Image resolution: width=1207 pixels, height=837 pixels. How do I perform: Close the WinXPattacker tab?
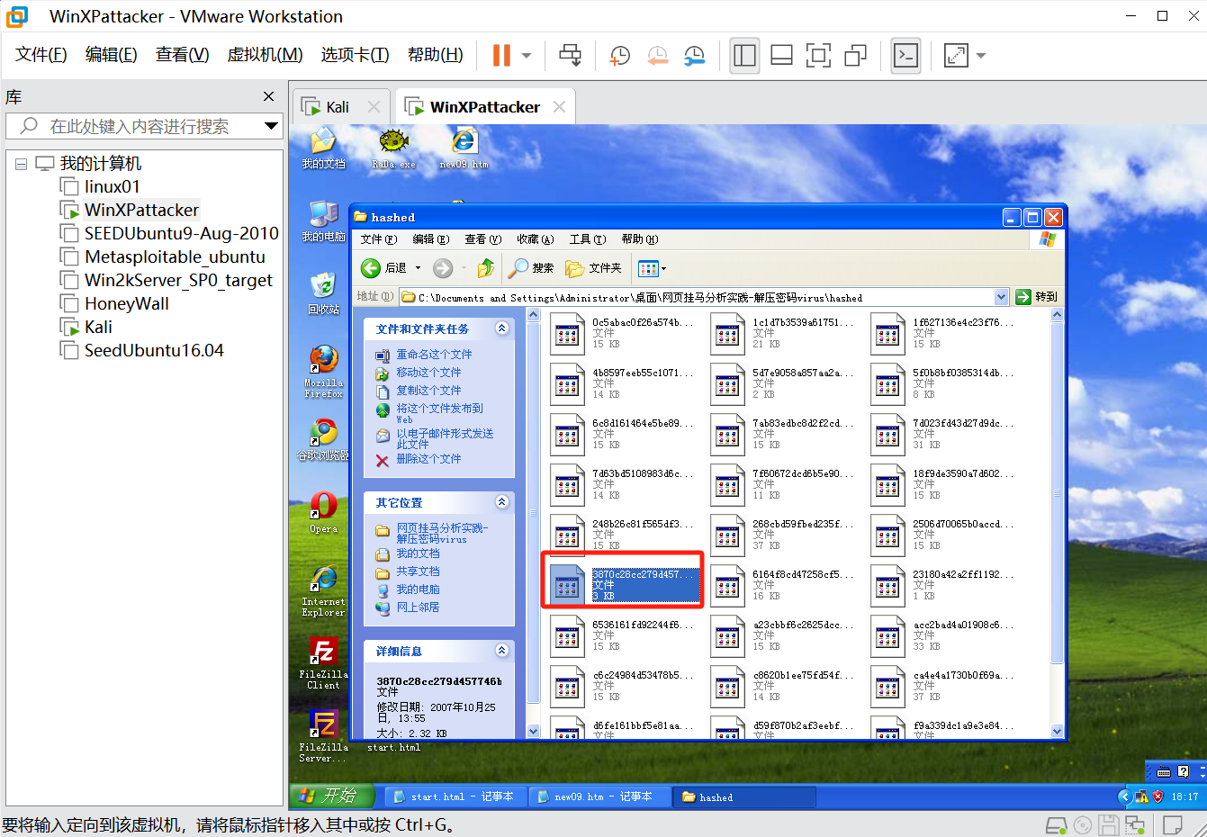pyautogui.click(x=559, y=107)
